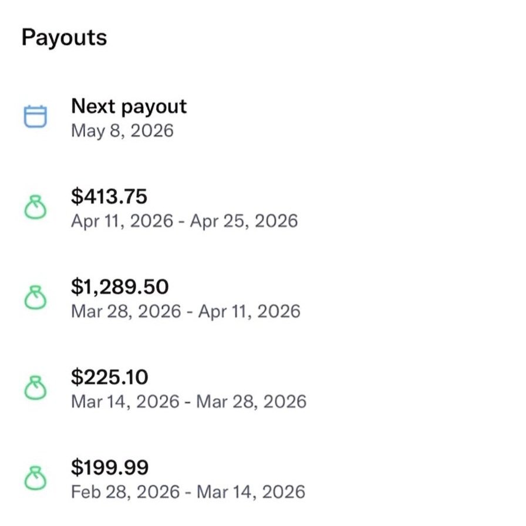Click the May 8, 2026 date
Image resolution: width=526 pixels, height=526 pixels.
tap(122, 130)
